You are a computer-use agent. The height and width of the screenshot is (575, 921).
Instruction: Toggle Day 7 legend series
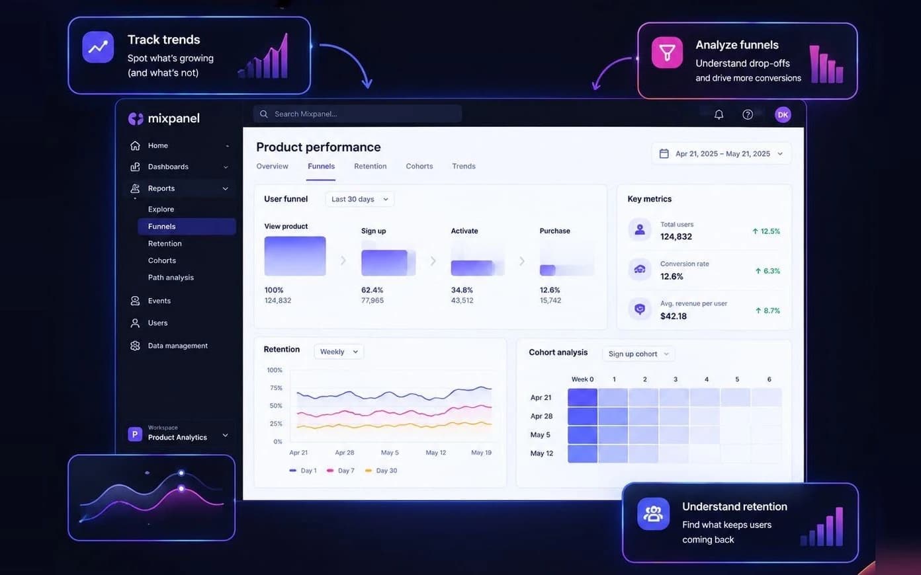pos(341,471)
